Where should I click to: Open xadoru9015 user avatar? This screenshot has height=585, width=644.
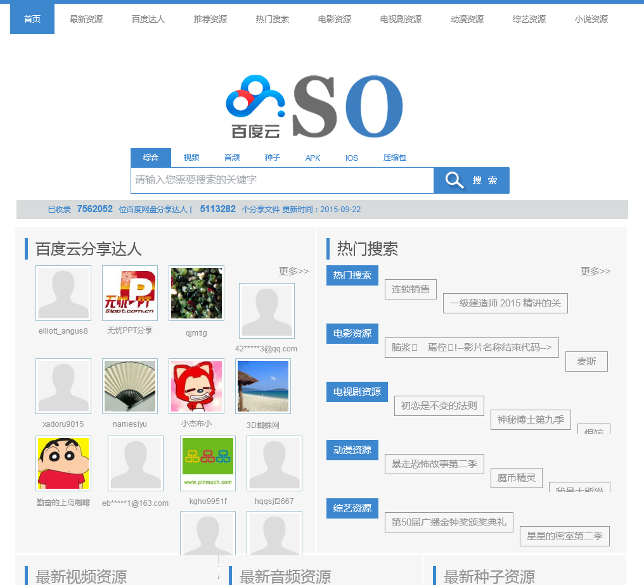click(63, 386)
